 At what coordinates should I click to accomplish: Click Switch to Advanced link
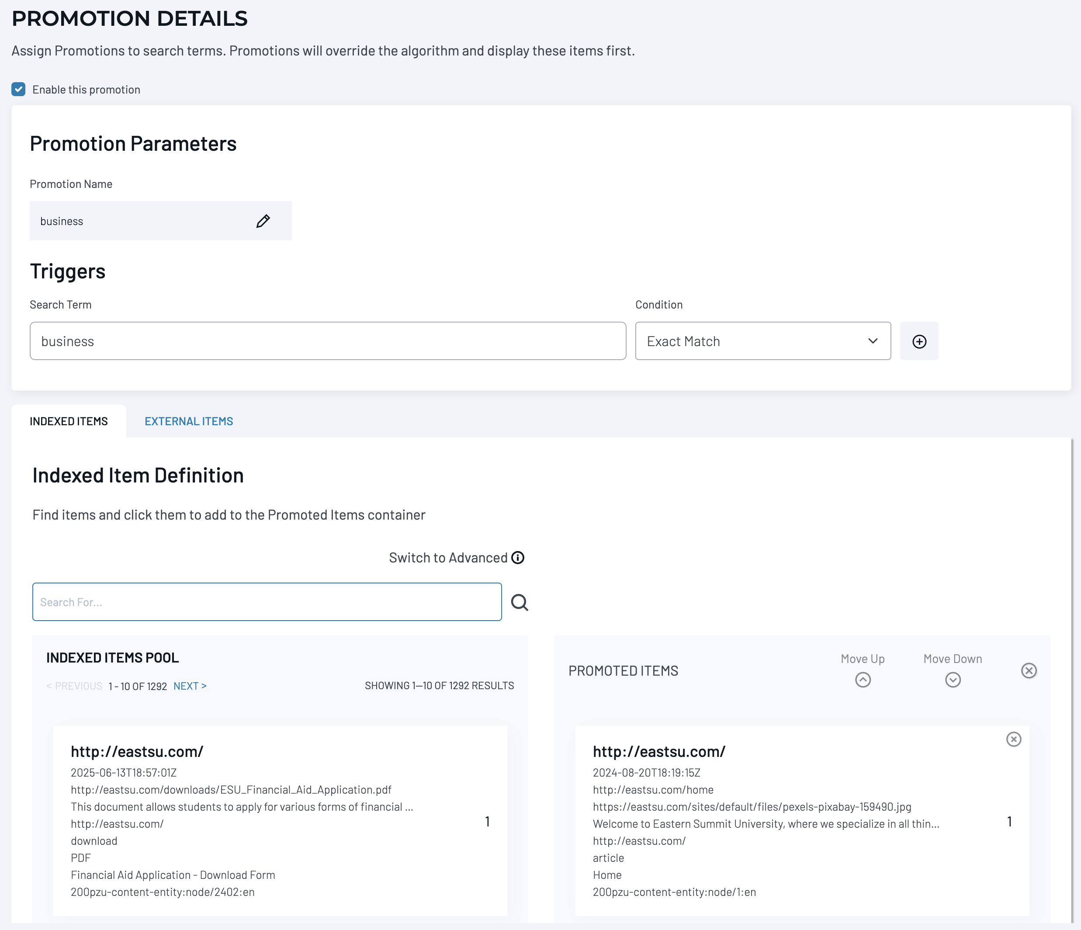(447, 557)
